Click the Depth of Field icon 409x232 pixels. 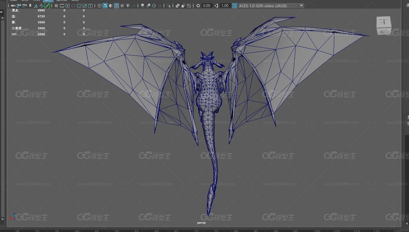click(x=160, y=6)
